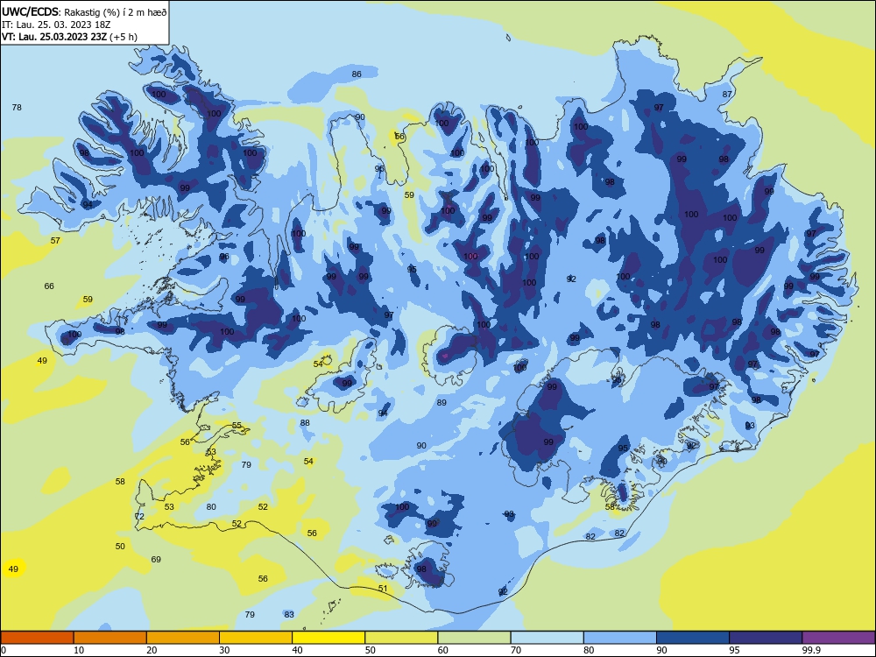Click the humidity value '78' on map
This screenshot has width=876, height=657.
point(17,107)
